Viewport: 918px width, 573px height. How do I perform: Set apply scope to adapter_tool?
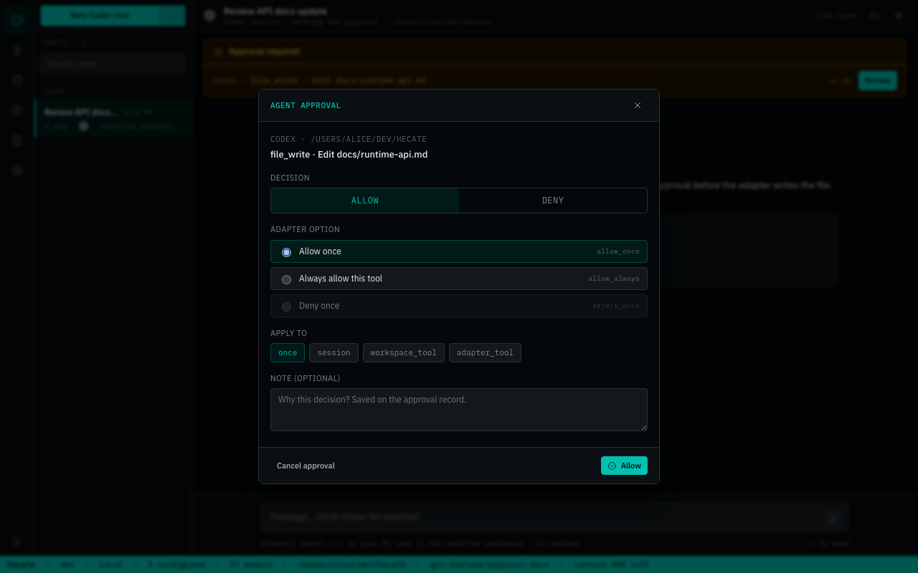pos(485,352)
